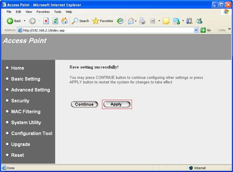Refresh the page with green arrows icon
The width and height of the screenshot is (233, 172).
pyautogui.click(x=55, y=21)
